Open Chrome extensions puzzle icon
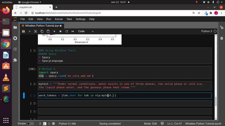 [x=211, y=13]
